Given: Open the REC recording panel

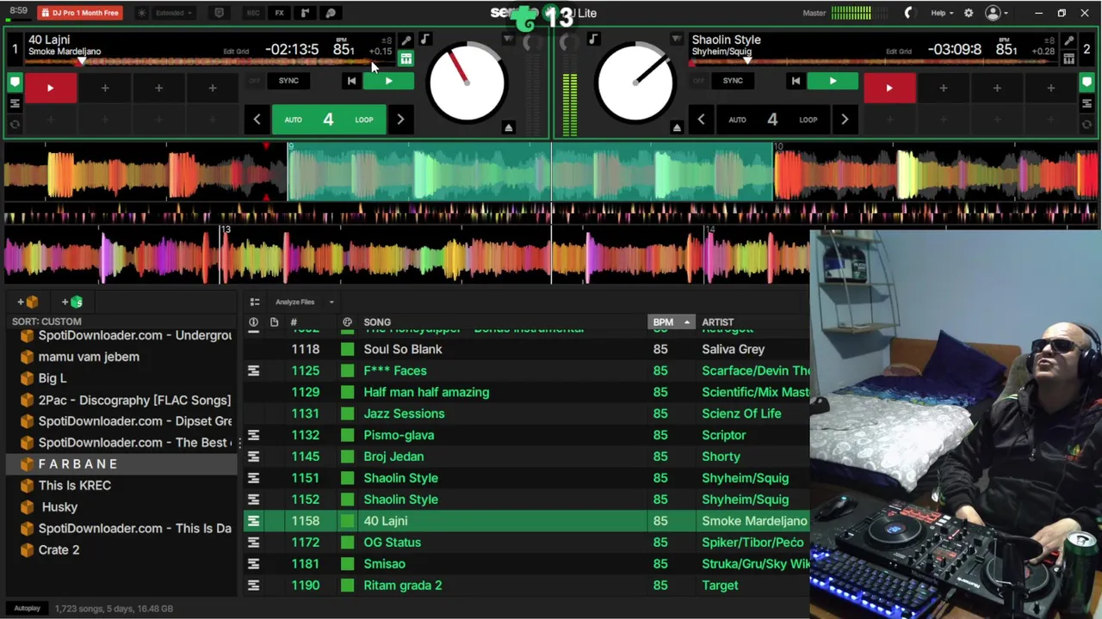Looking at the screenshot, I should (x=253, y=13).
